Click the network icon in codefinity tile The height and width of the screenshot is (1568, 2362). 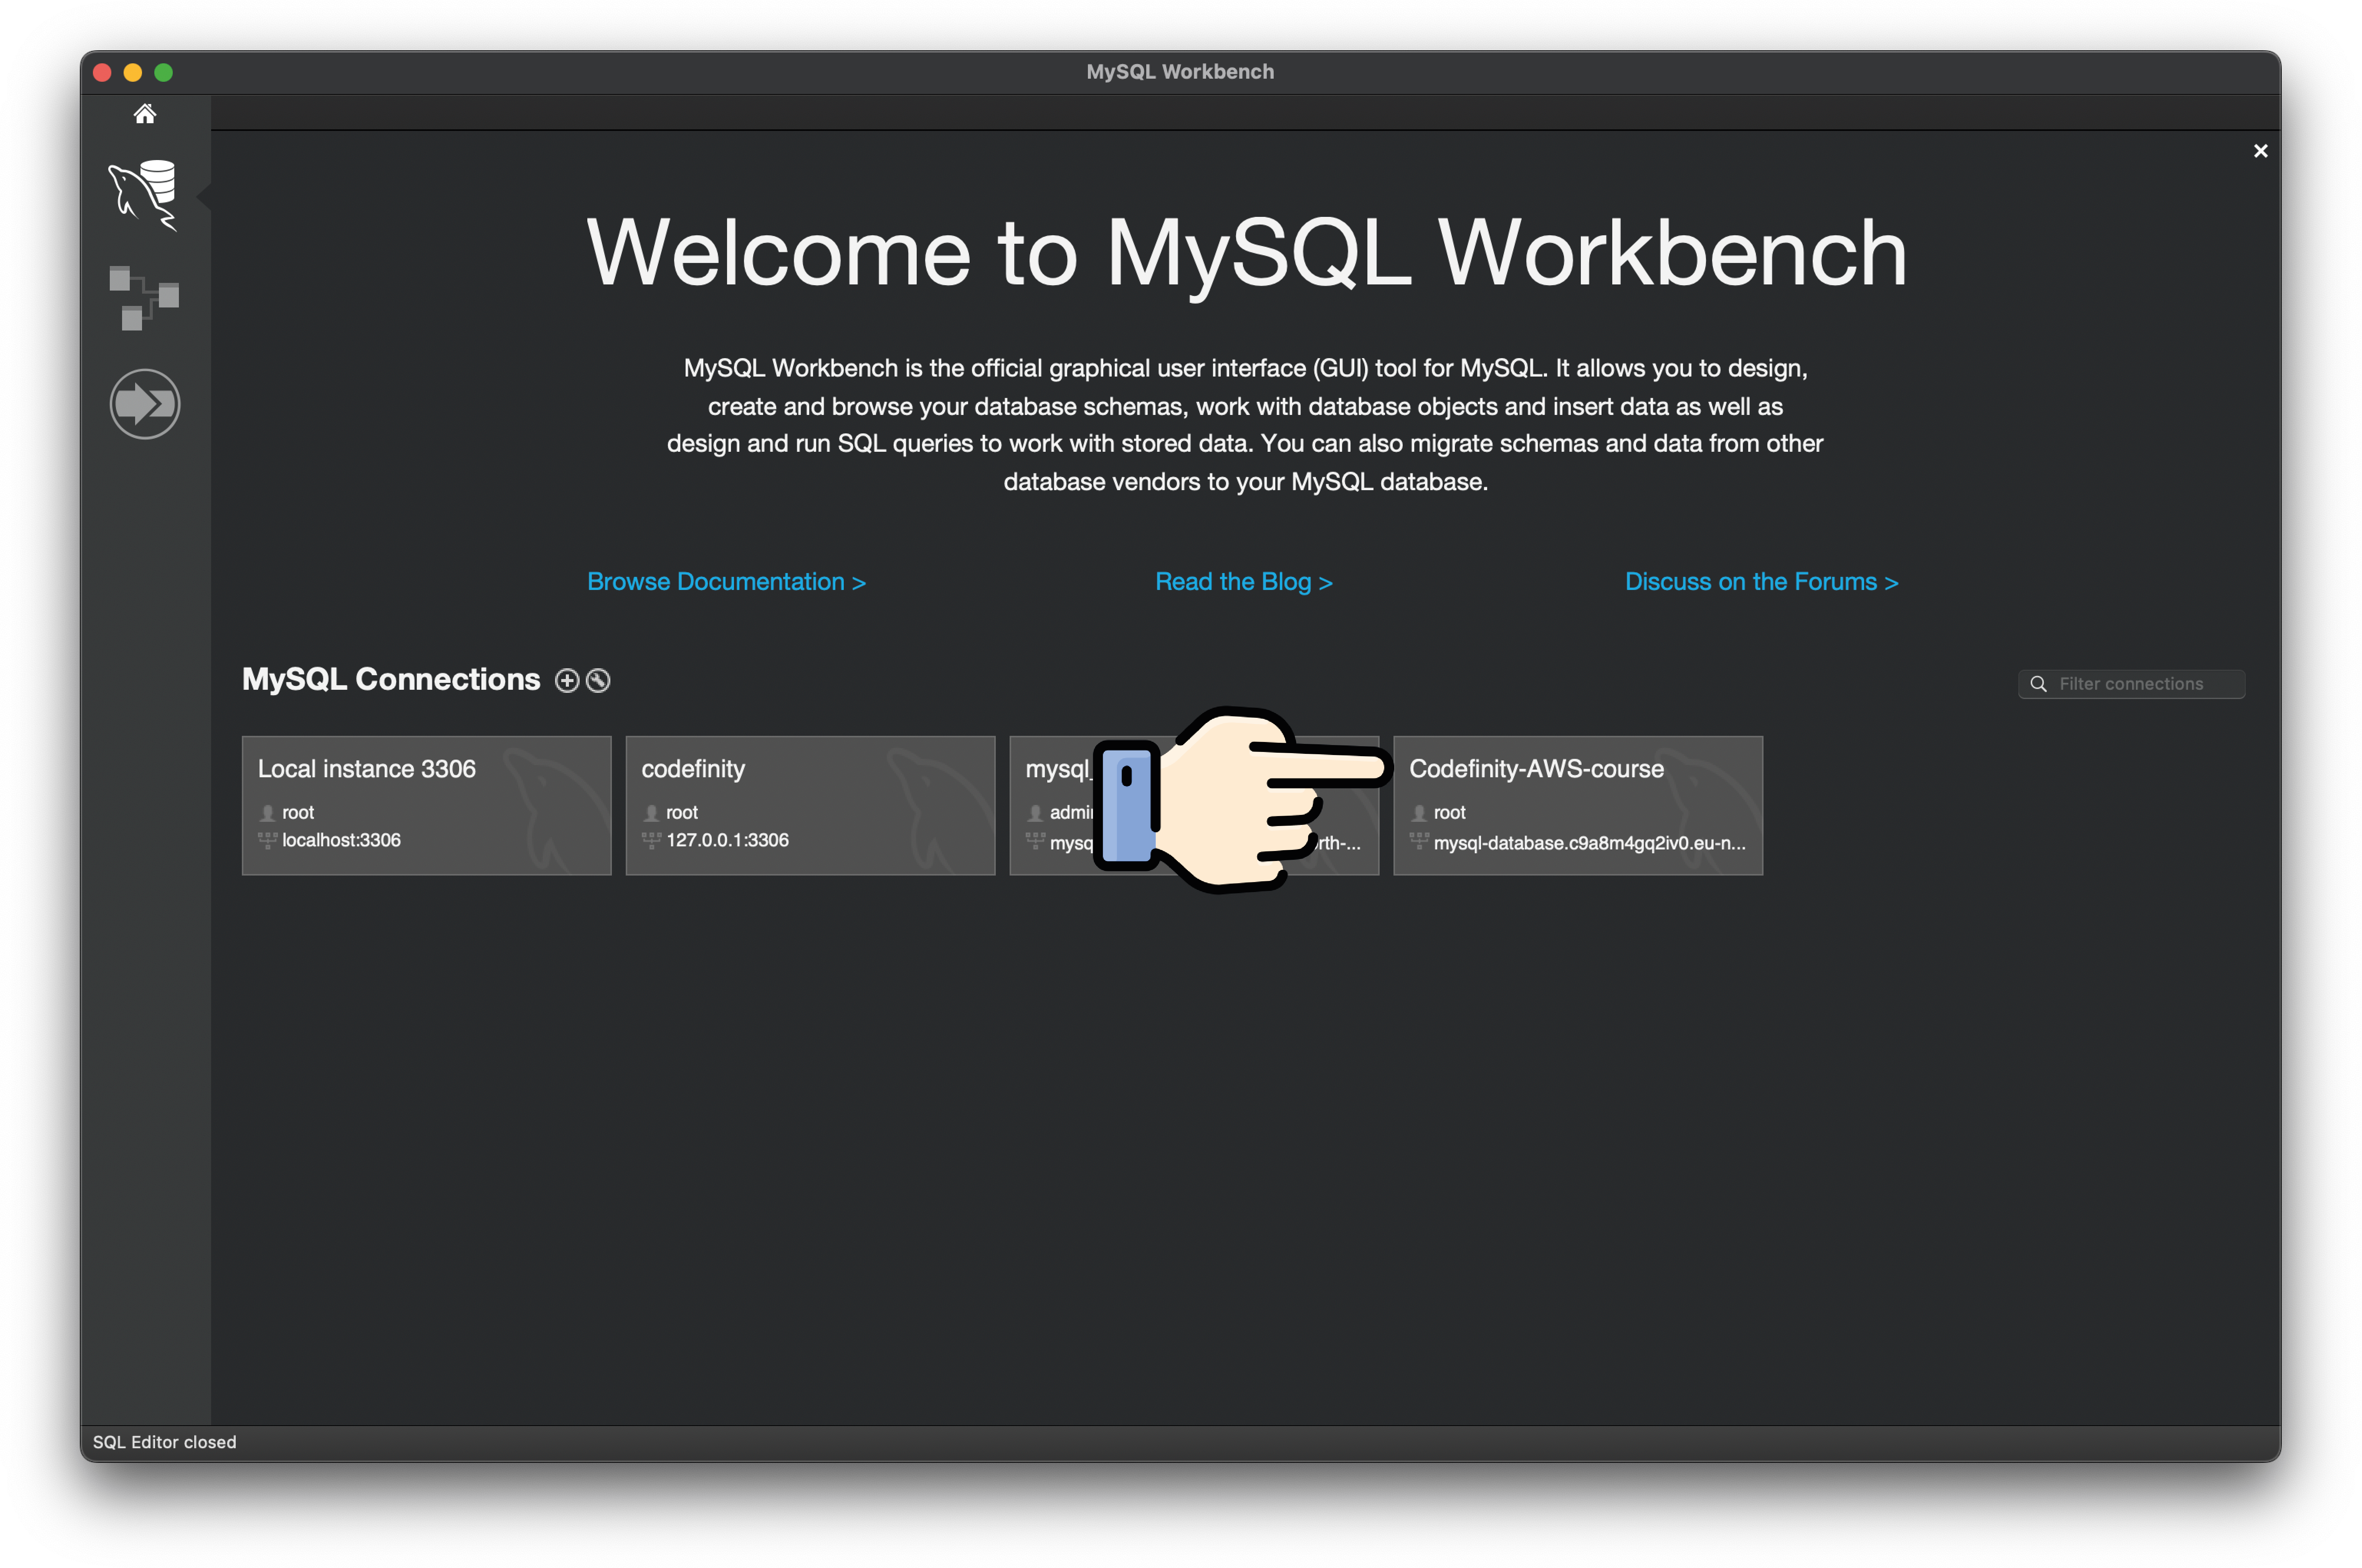tap(651, 841)
